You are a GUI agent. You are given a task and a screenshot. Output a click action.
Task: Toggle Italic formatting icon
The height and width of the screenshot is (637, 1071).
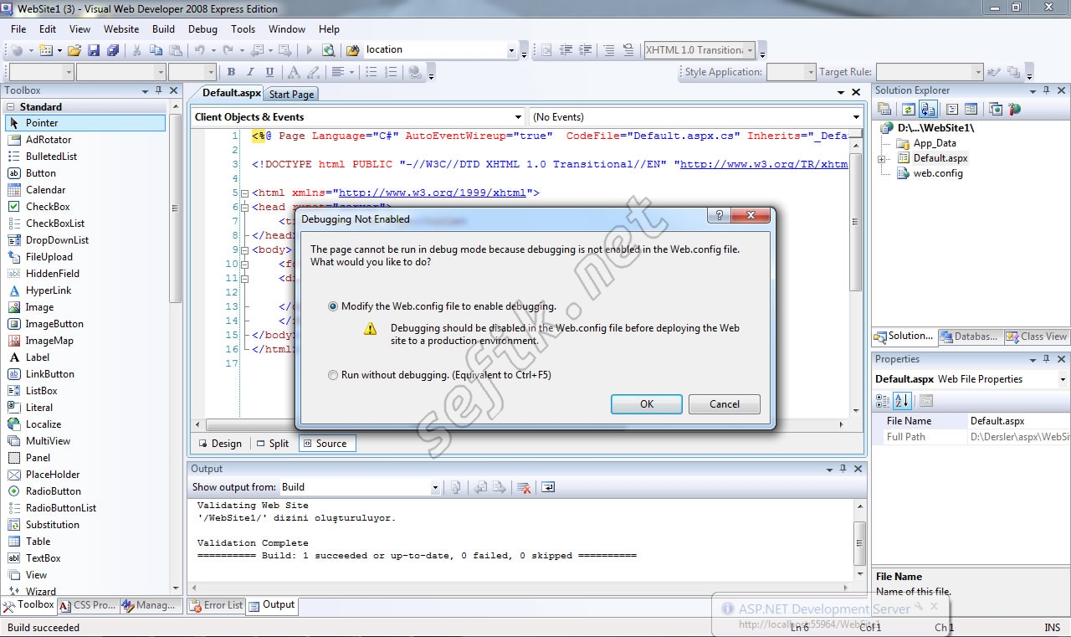(x=250, y=73)
